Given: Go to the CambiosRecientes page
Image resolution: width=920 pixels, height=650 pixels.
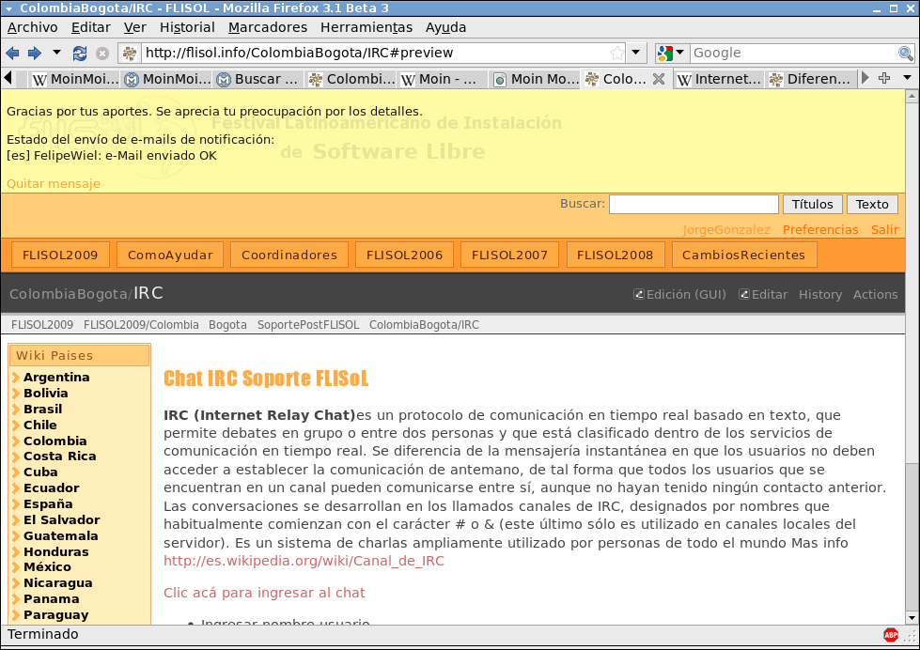Looking at the screenshot, I should (x=743, y=255).
